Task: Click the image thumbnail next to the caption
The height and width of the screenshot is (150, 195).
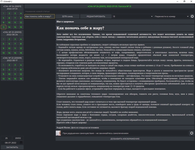Action: 58,133
